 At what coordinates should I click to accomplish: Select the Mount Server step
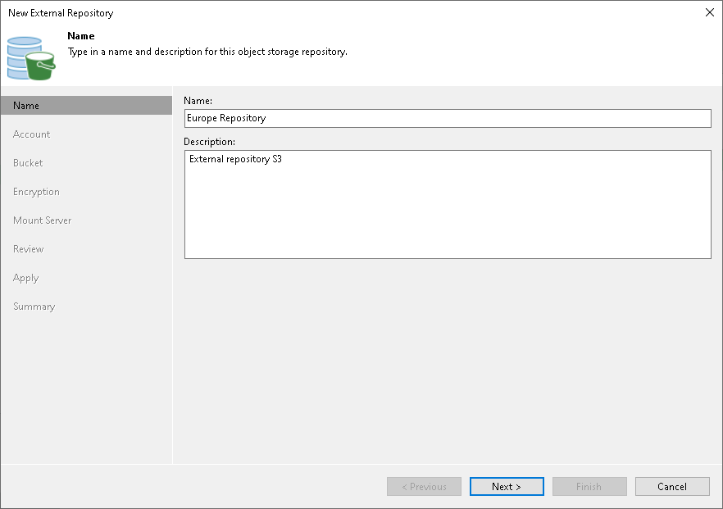(42, 220)
